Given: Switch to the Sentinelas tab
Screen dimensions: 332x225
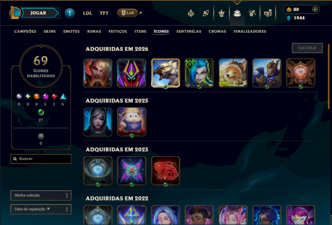Looking at the screenshot, I should click(x=189, y=32).
